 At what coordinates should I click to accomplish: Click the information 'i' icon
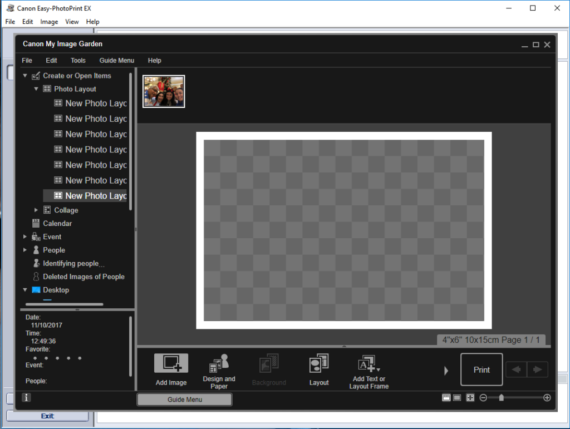(26, 397)
